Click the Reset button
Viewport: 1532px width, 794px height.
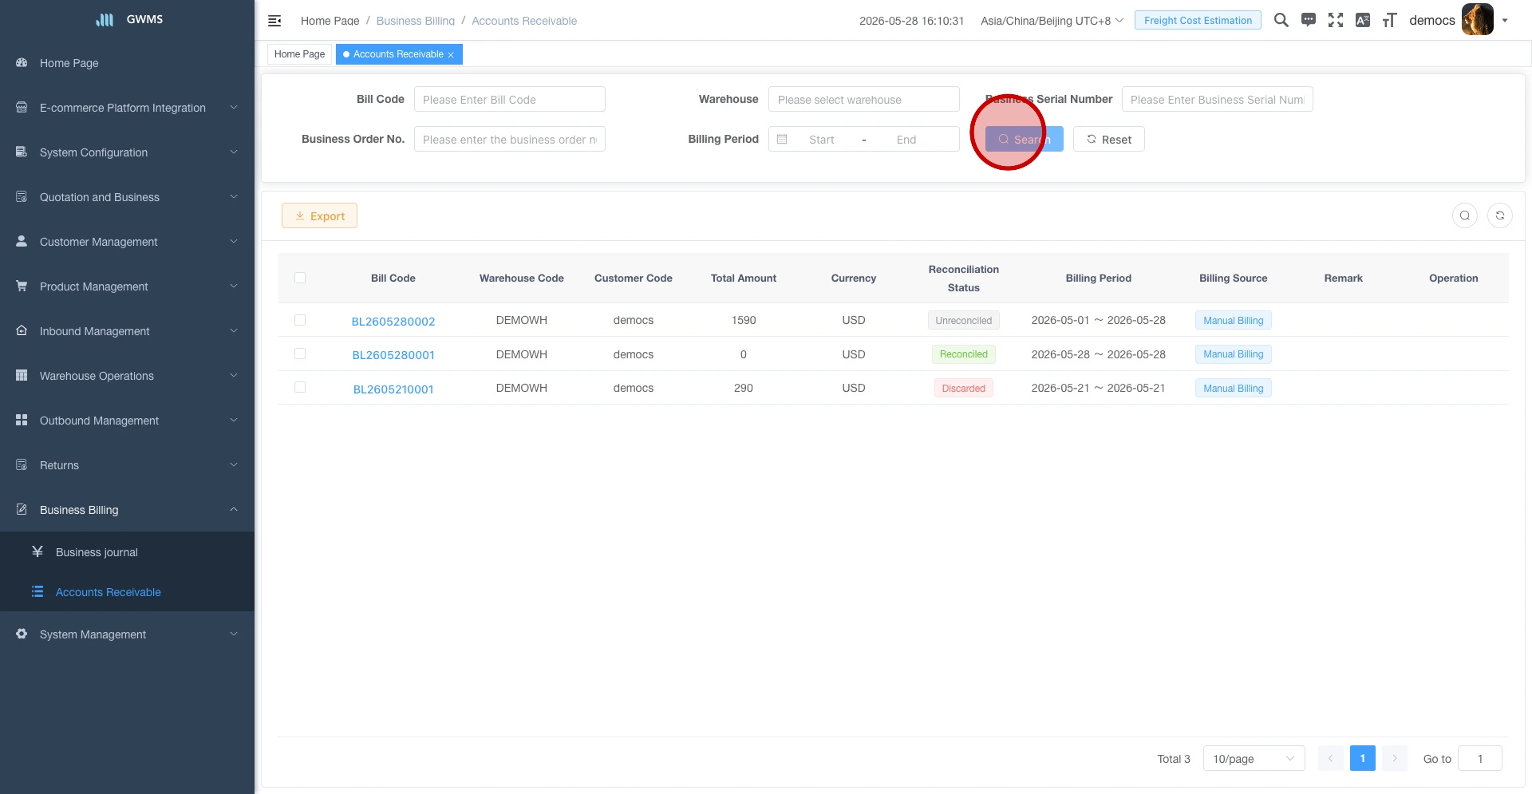coord(1108,139)
